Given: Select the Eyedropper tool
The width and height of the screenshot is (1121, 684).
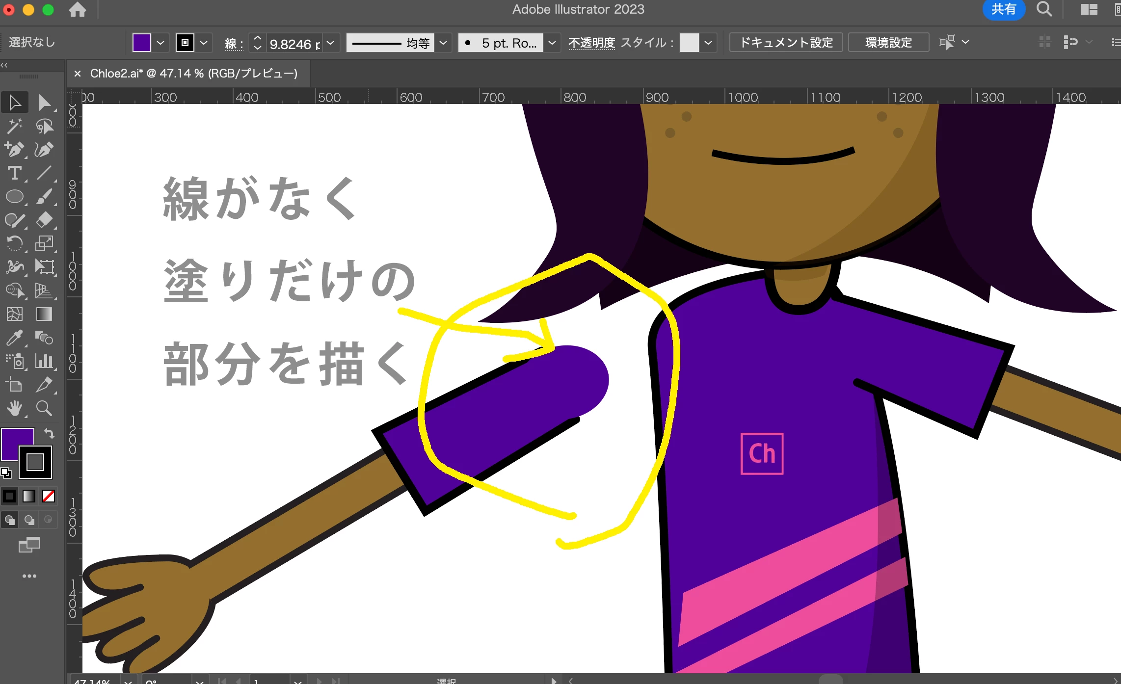Looking at the screenshot, I should (x=15, y=338).
